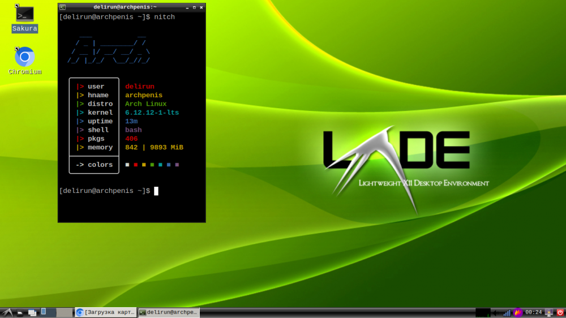The height and width of the screenshot is (318, 566).
Task: Click the memory value '842 | 9893 MiB'
Action: (x=154, y=147)
